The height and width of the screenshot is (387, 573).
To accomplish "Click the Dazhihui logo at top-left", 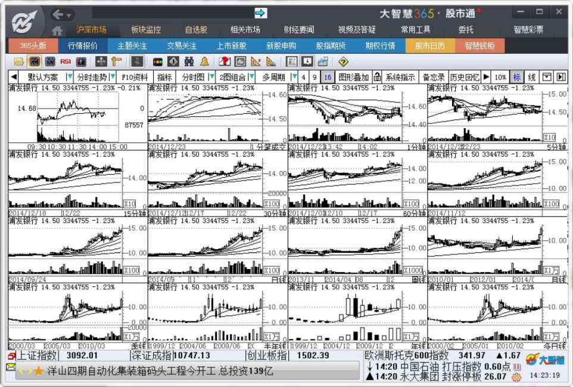I will 24,22.
